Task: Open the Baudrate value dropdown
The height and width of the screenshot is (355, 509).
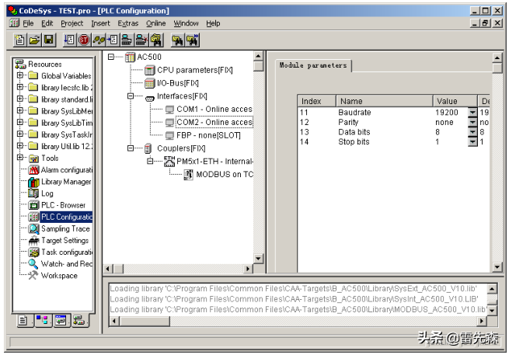Action: 472,113
